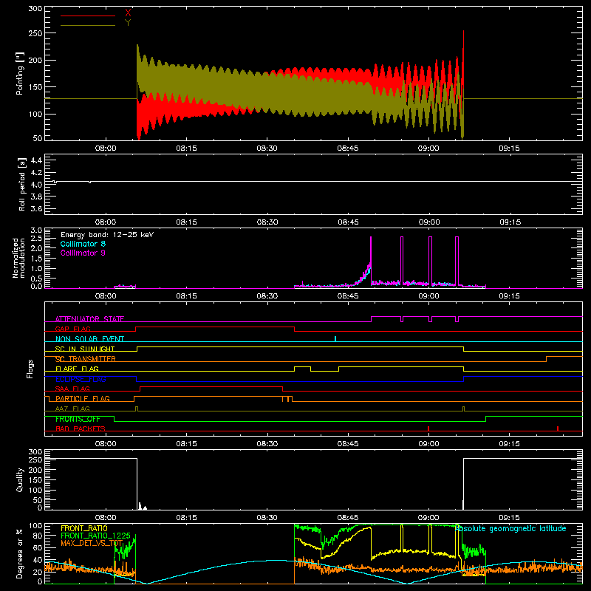
Task: Select the GAP_FLAG label
Action: pos(72,329)
